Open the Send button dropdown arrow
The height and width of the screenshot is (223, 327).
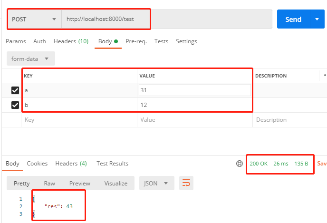point(317,19)
